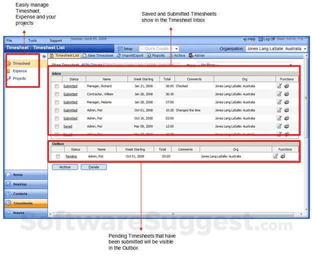Viewport: 312px width, 270px height.
Task: Print Manager, Richard's timesheet
Action: coord(287,86)
